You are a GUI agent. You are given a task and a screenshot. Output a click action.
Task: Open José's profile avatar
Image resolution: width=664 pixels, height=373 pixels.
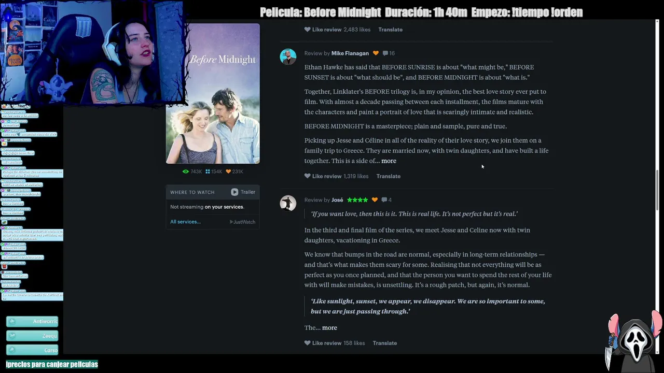[x=288, y=203]
